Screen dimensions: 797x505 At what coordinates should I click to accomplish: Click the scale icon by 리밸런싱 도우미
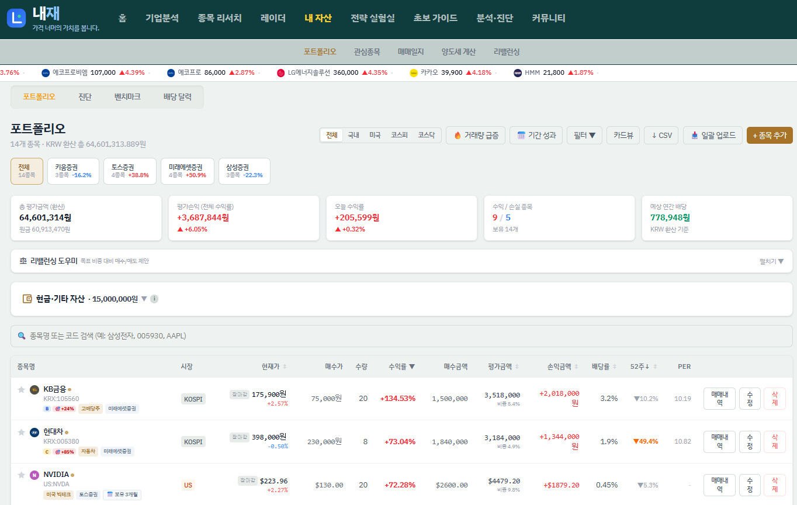pyautogui.click(x=23, y=261)
